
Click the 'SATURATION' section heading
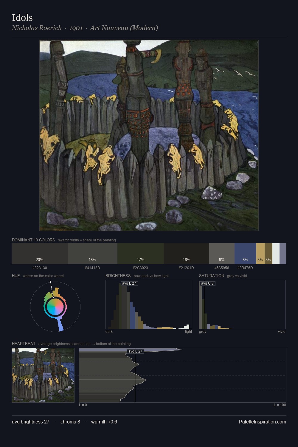click(x=212, y=276)
